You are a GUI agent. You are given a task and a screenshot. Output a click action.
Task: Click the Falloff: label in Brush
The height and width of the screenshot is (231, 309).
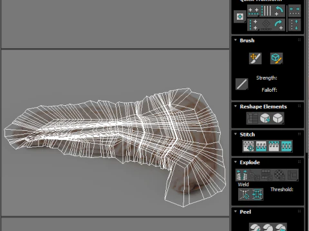[269, 90]
